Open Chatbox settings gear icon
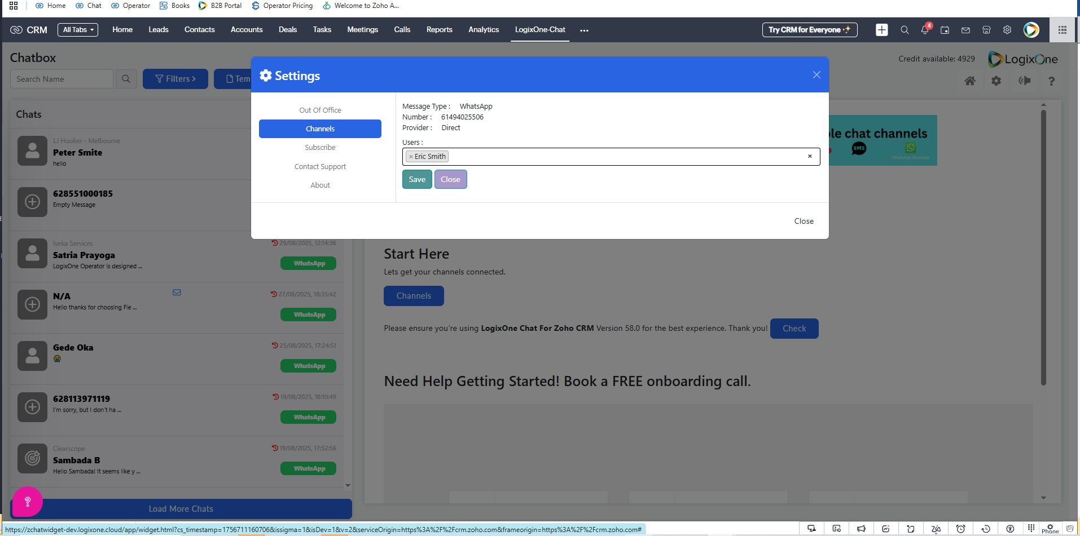Screen dimensions: 1080x536 [996, 81]
